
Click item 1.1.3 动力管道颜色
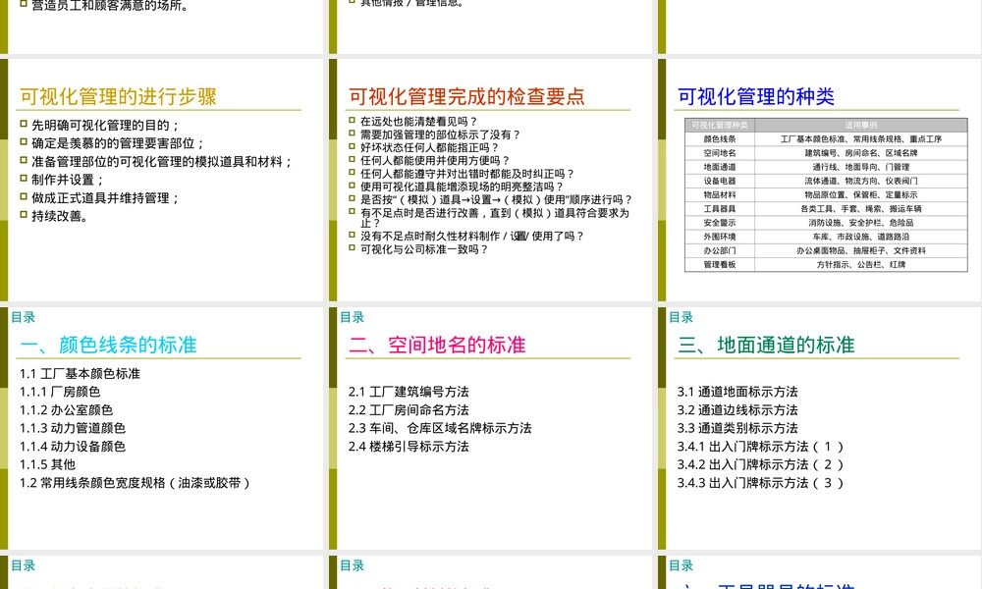coord(72,428)
